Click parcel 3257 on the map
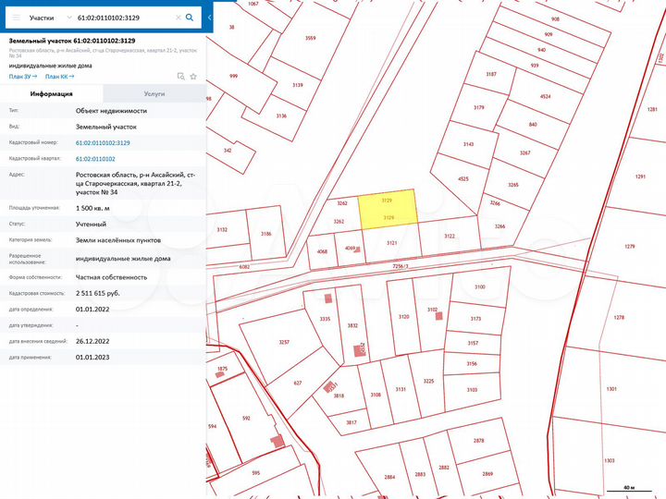 point(284,342)
